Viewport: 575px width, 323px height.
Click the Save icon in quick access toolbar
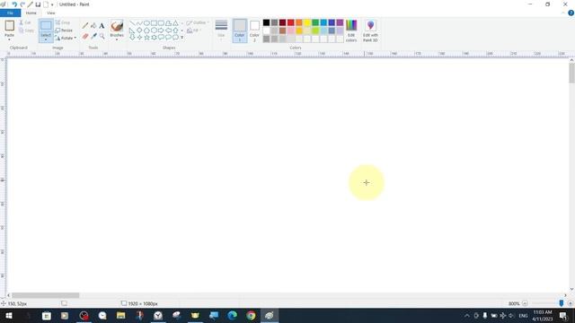(x=38, y=4)
